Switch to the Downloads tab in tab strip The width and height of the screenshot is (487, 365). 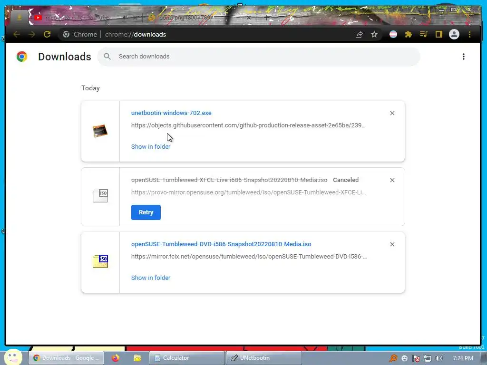click(x=19, y=18)
